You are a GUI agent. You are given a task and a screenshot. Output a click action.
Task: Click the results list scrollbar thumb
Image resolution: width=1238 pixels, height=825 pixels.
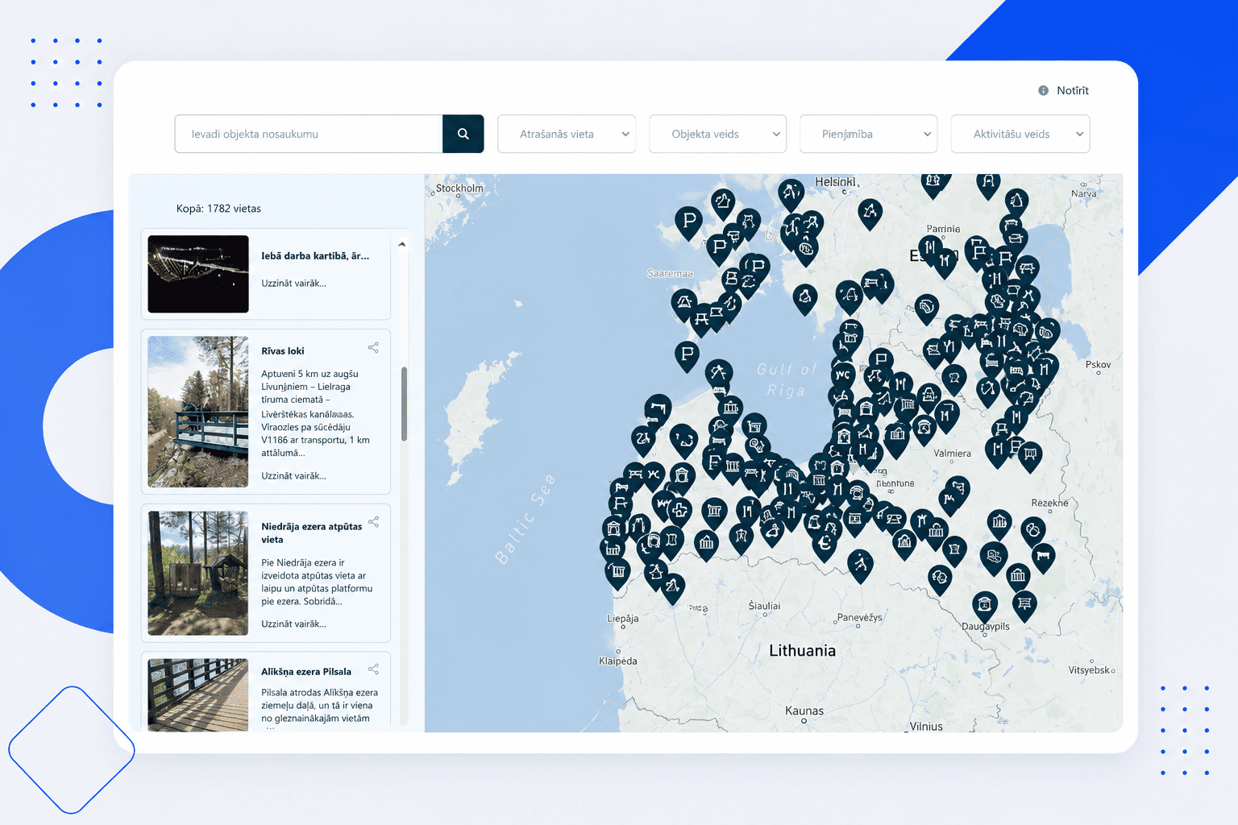[x=404, y=404]
